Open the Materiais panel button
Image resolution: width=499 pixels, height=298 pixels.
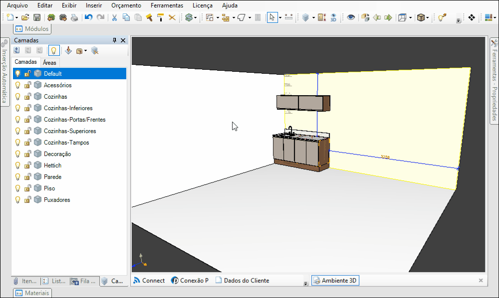coord(32,293)
